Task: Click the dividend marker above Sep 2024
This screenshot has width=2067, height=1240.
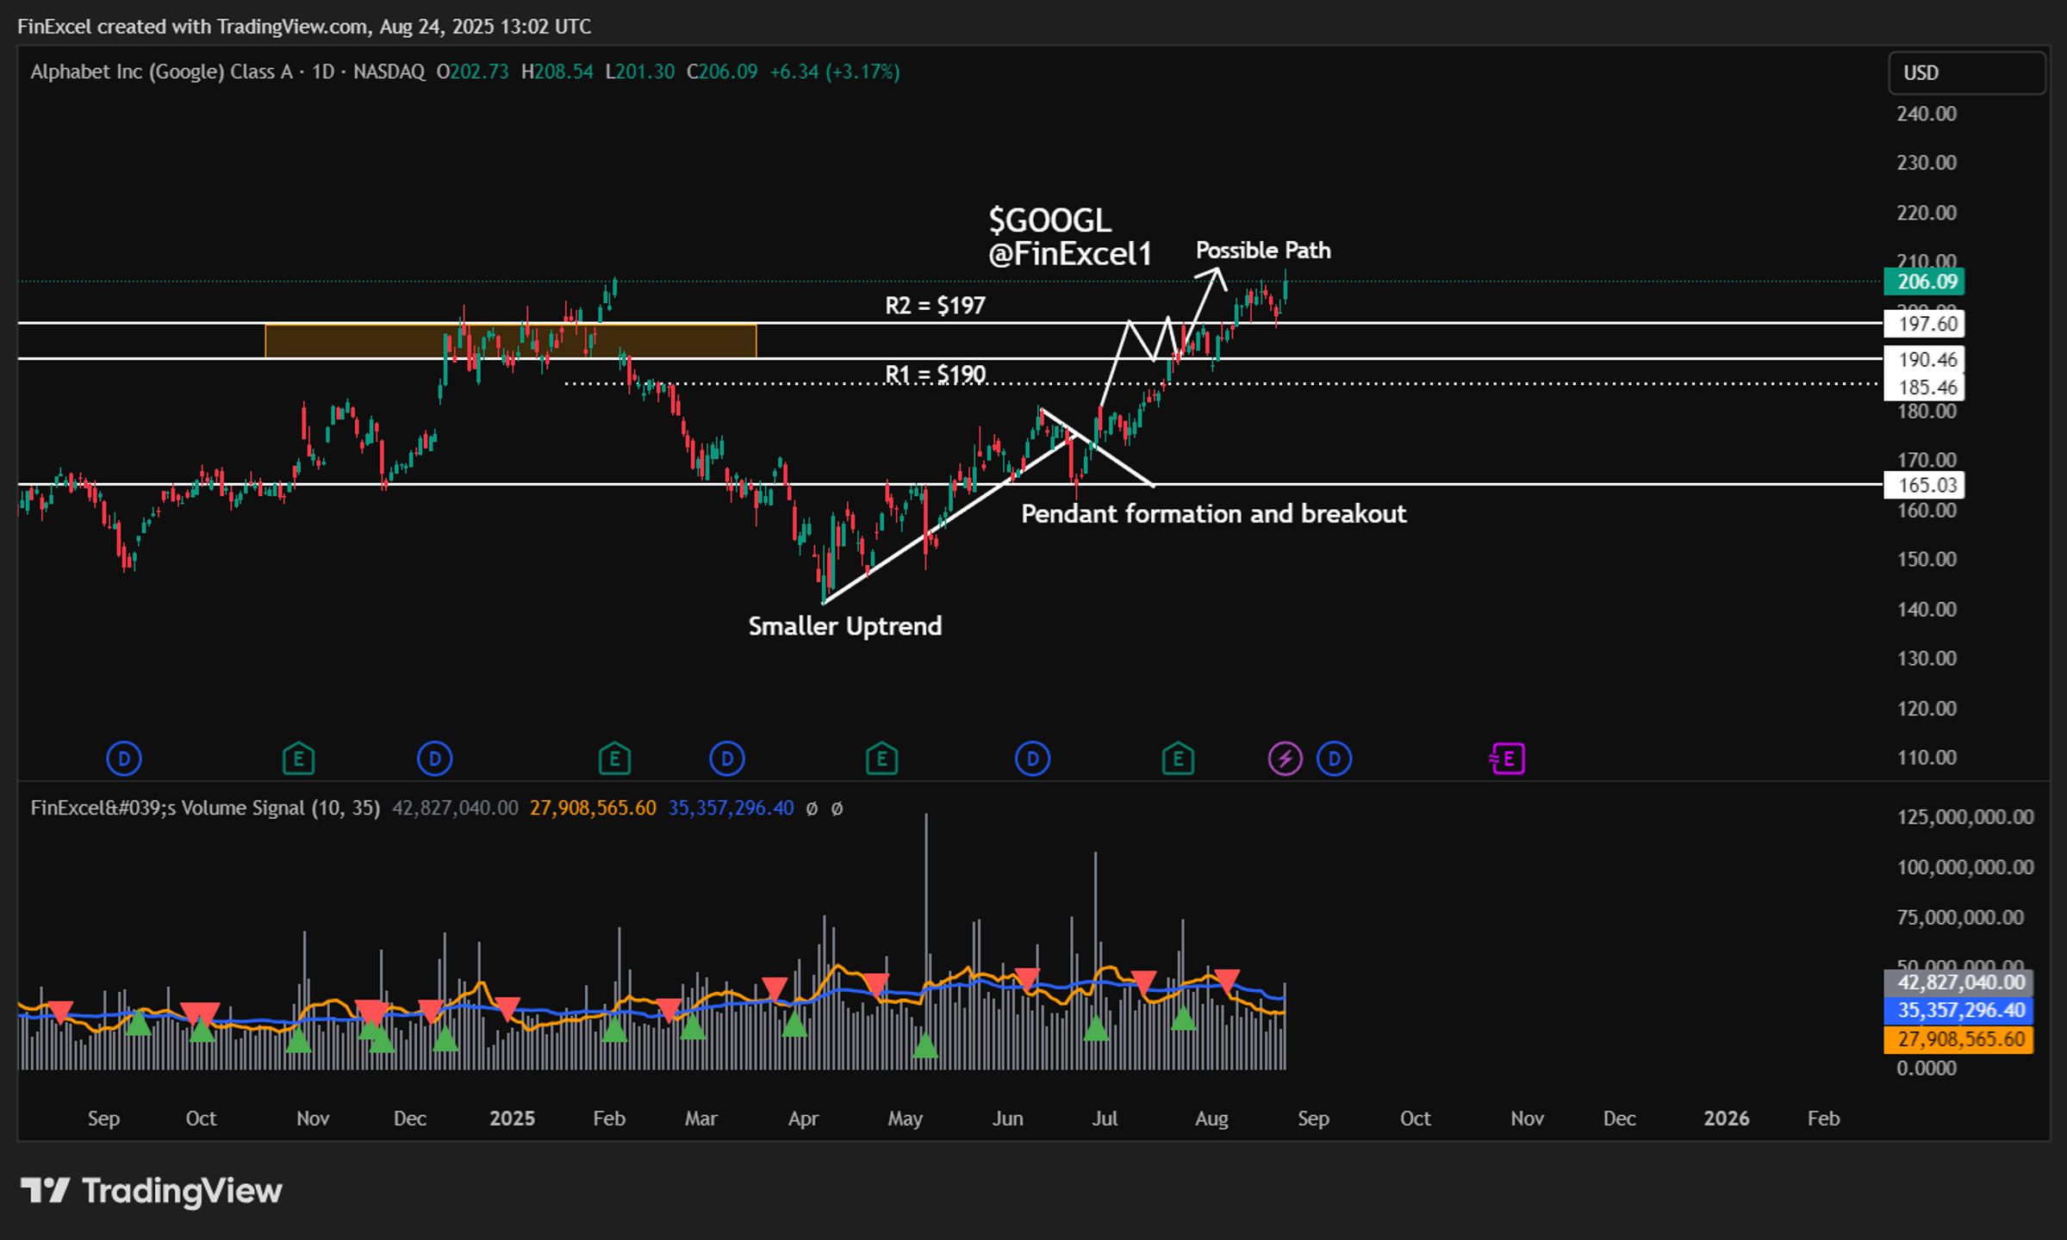Action: coord(124,759)
